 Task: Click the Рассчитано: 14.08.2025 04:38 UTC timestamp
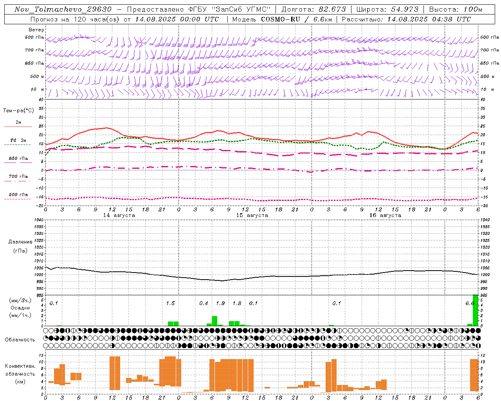click(x=406, y=19)
